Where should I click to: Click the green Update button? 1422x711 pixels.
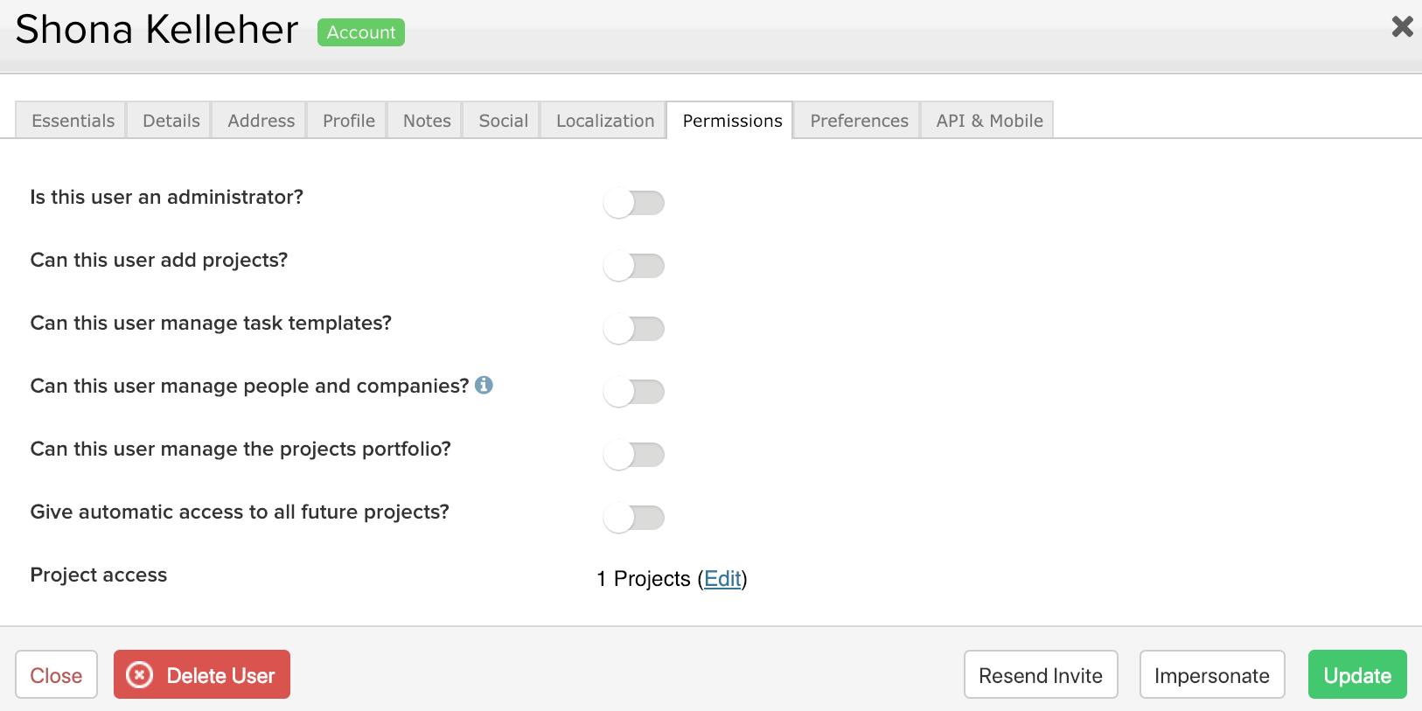pos(1357,674)
